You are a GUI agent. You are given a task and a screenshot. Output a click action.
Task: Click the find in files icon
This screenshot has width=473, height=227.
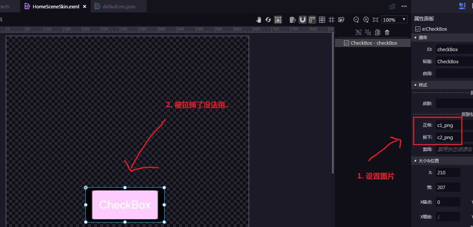coord(393,6)
